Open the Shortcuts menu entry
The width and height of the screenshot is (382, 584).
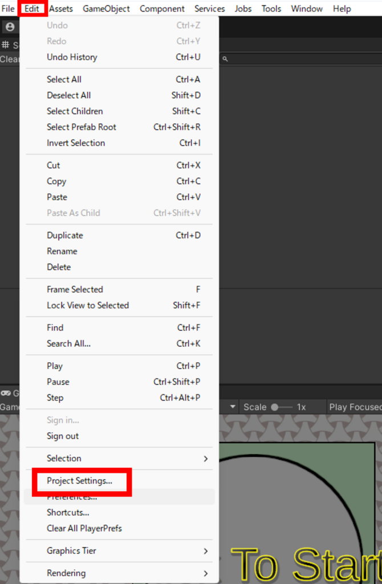68,512
